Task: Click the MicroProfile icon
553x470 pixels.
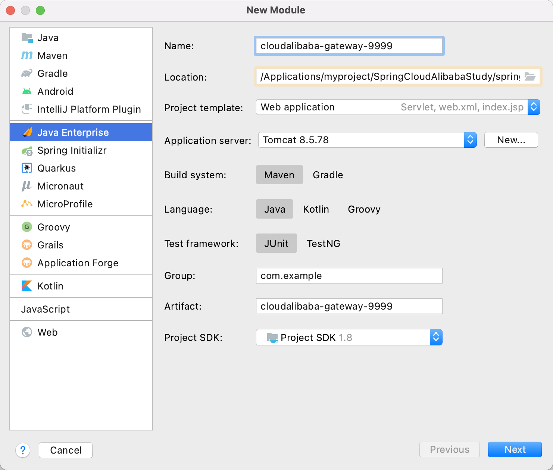Action: (x=27, y=204)
